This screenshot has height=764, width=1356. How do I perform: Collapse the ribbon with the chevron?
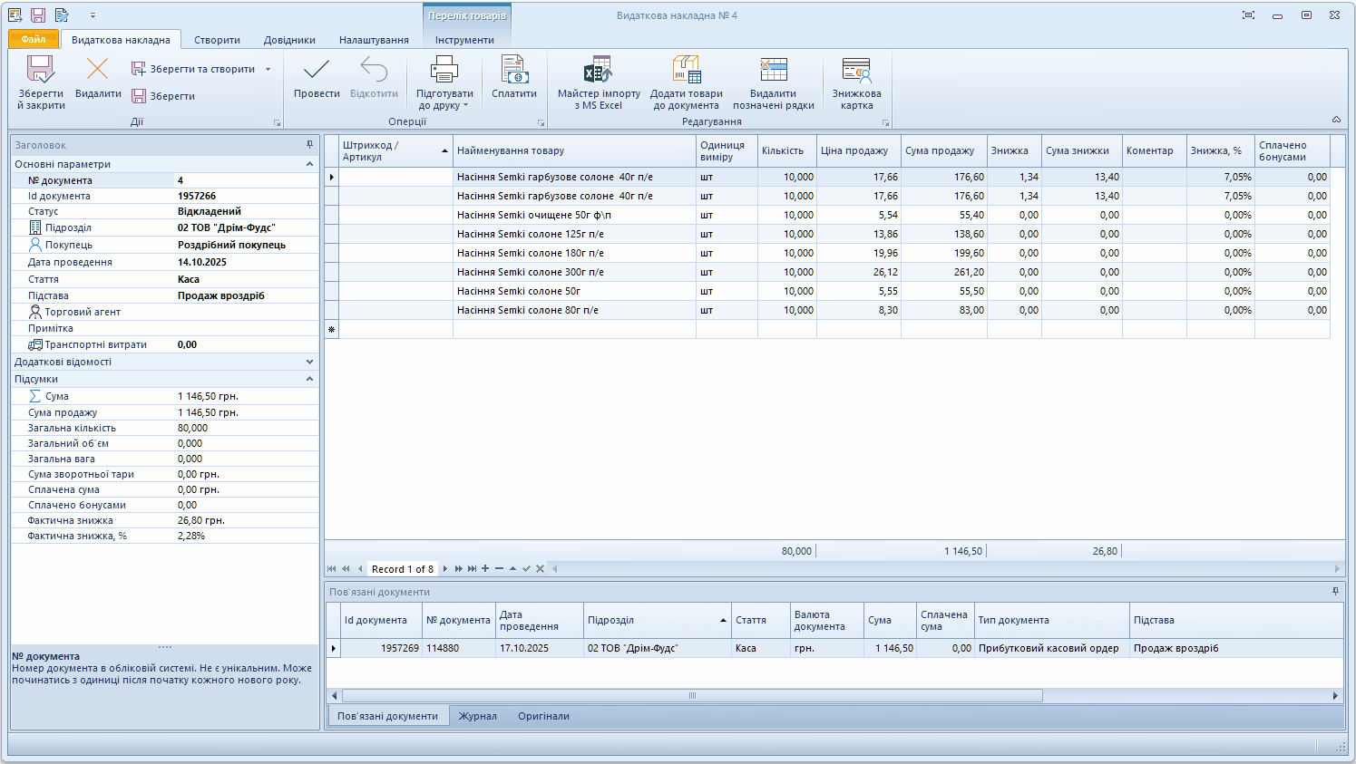[1336, 120]
